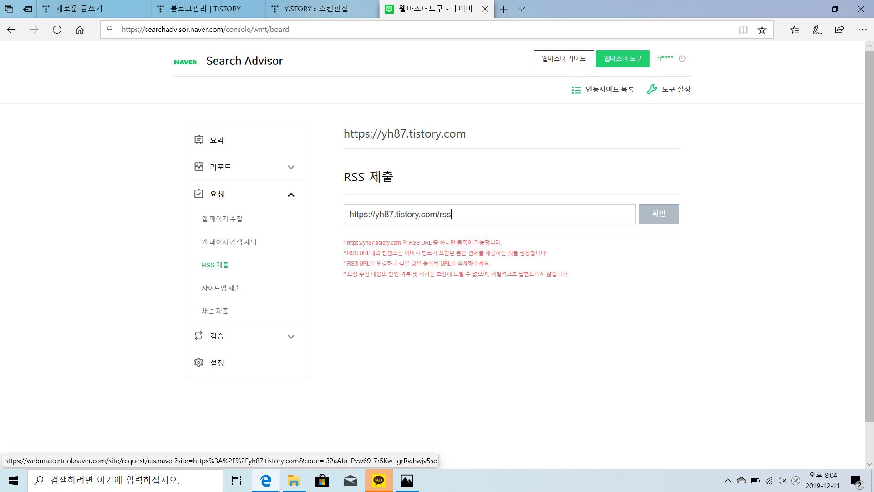Open the 연동사이트 목록 list icon

click(576, 90)
